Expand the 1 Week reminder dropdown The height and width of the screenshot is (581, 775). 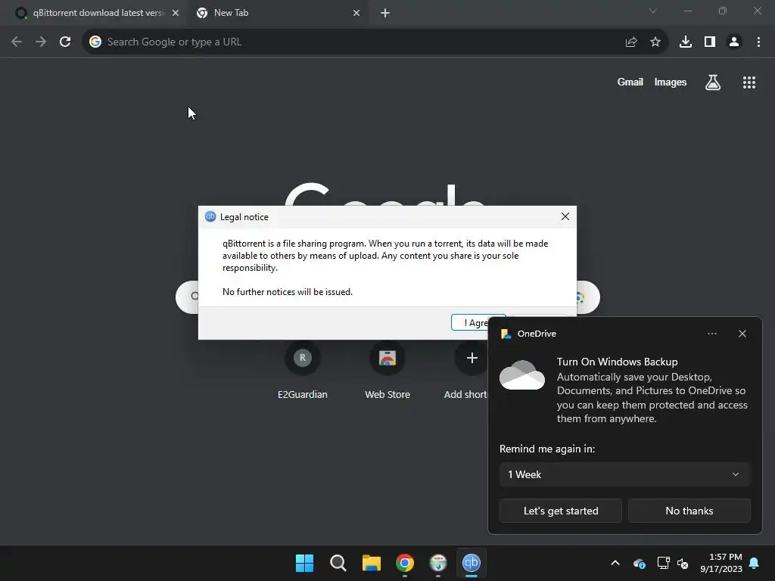(x=624, y=474)
